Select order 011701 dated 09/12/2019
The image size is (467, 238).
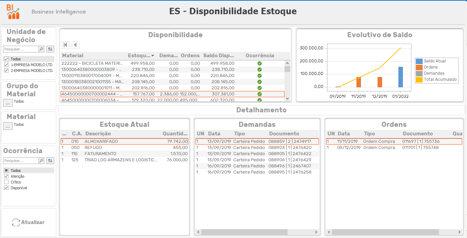(x=394, y=148)
